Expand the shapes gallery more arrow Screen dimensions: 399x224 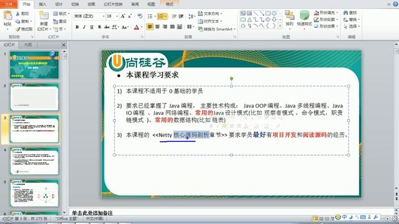pyautogui.click(x=280, y=26)
